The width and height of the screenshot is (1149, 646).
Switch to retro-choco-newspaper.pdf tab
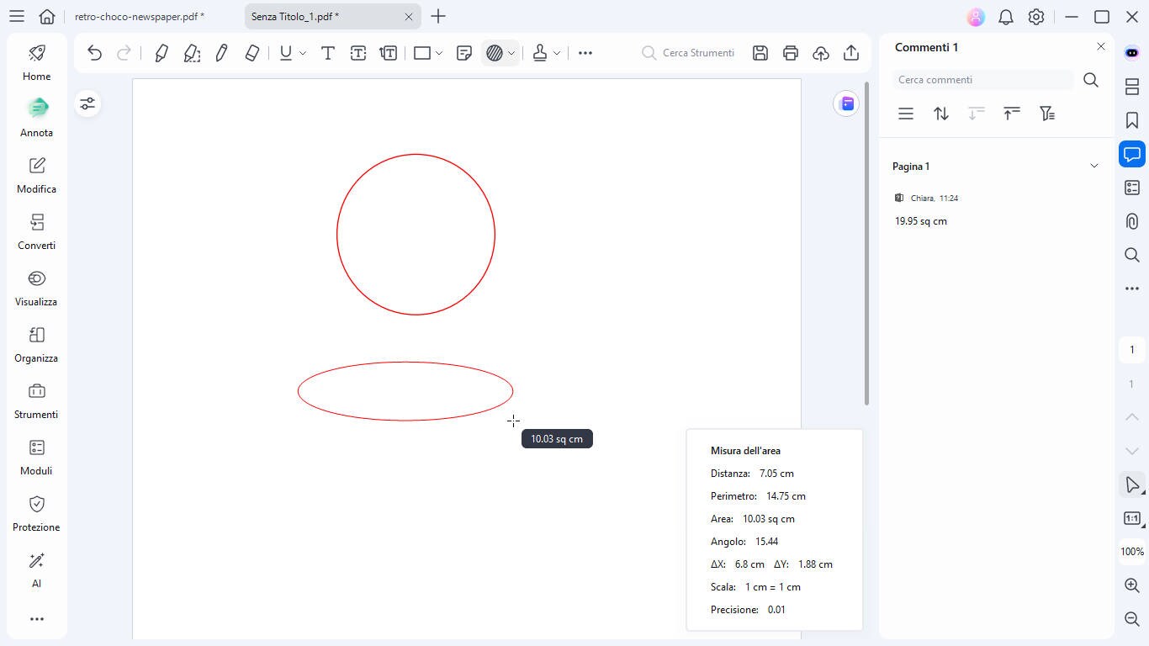tap(140, 17)
